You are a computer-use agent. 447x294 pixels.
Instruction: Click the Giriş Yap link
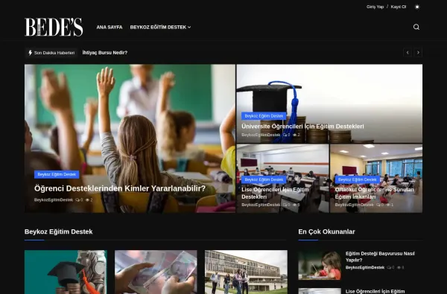(375, 7)
